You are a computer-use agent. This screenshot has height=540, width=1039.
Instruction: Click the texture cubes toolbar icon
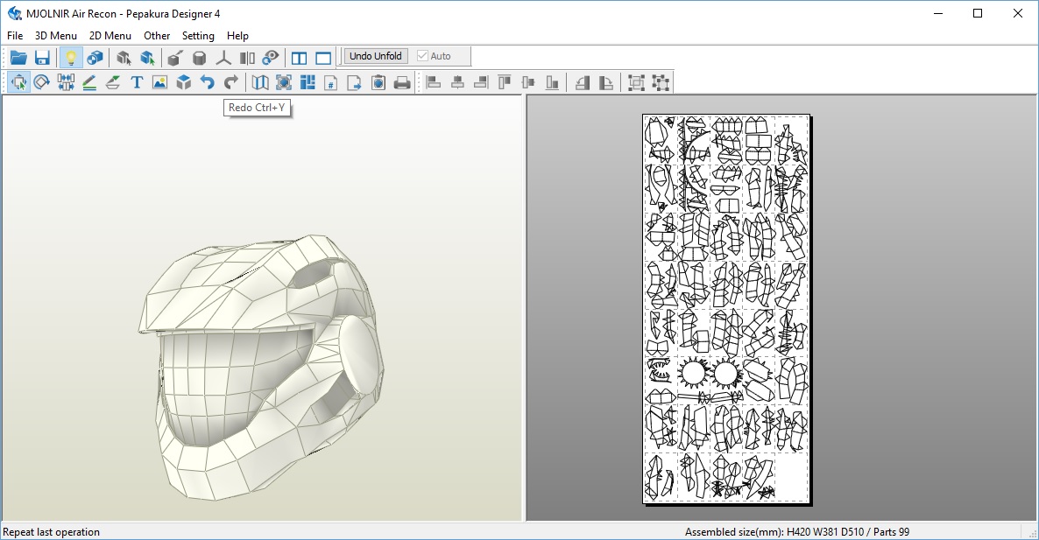pos(95,58)
